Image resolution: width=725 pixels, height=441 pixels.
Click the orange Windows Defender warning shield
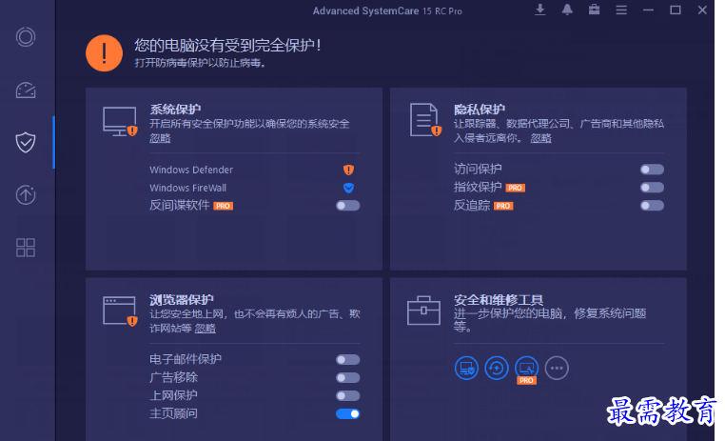coord(348,170)
